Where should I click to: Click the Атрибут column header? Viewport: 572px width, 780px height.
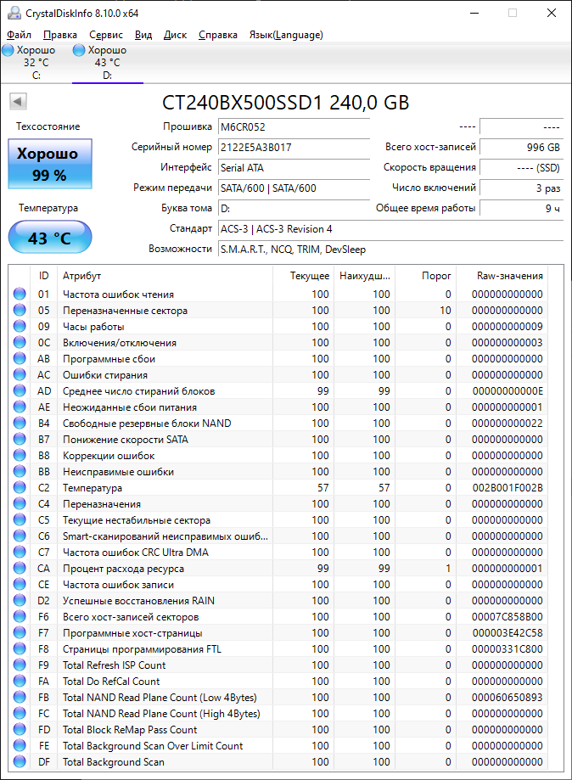point(165,276)
